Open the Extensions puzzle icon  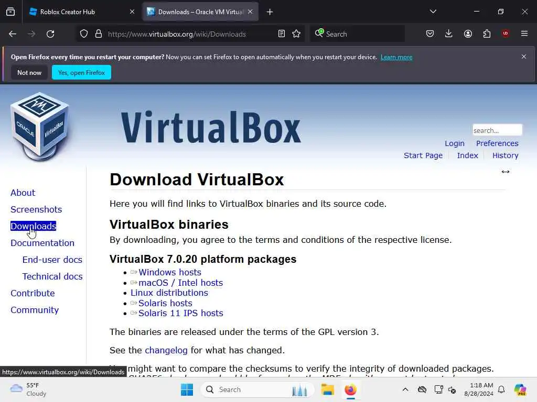pos(487,33)
